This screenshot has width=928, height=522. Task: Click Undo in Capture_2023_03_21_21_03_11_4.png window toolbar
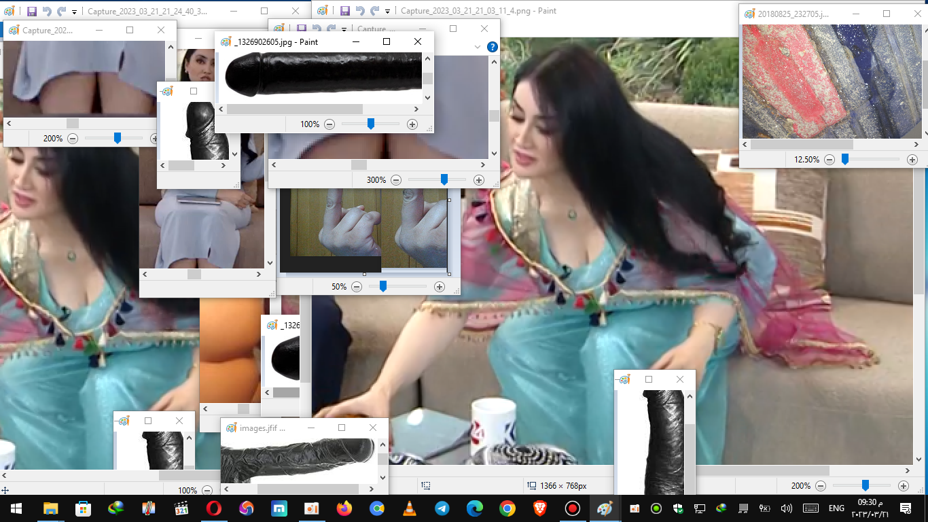click(x=360, y=11)
